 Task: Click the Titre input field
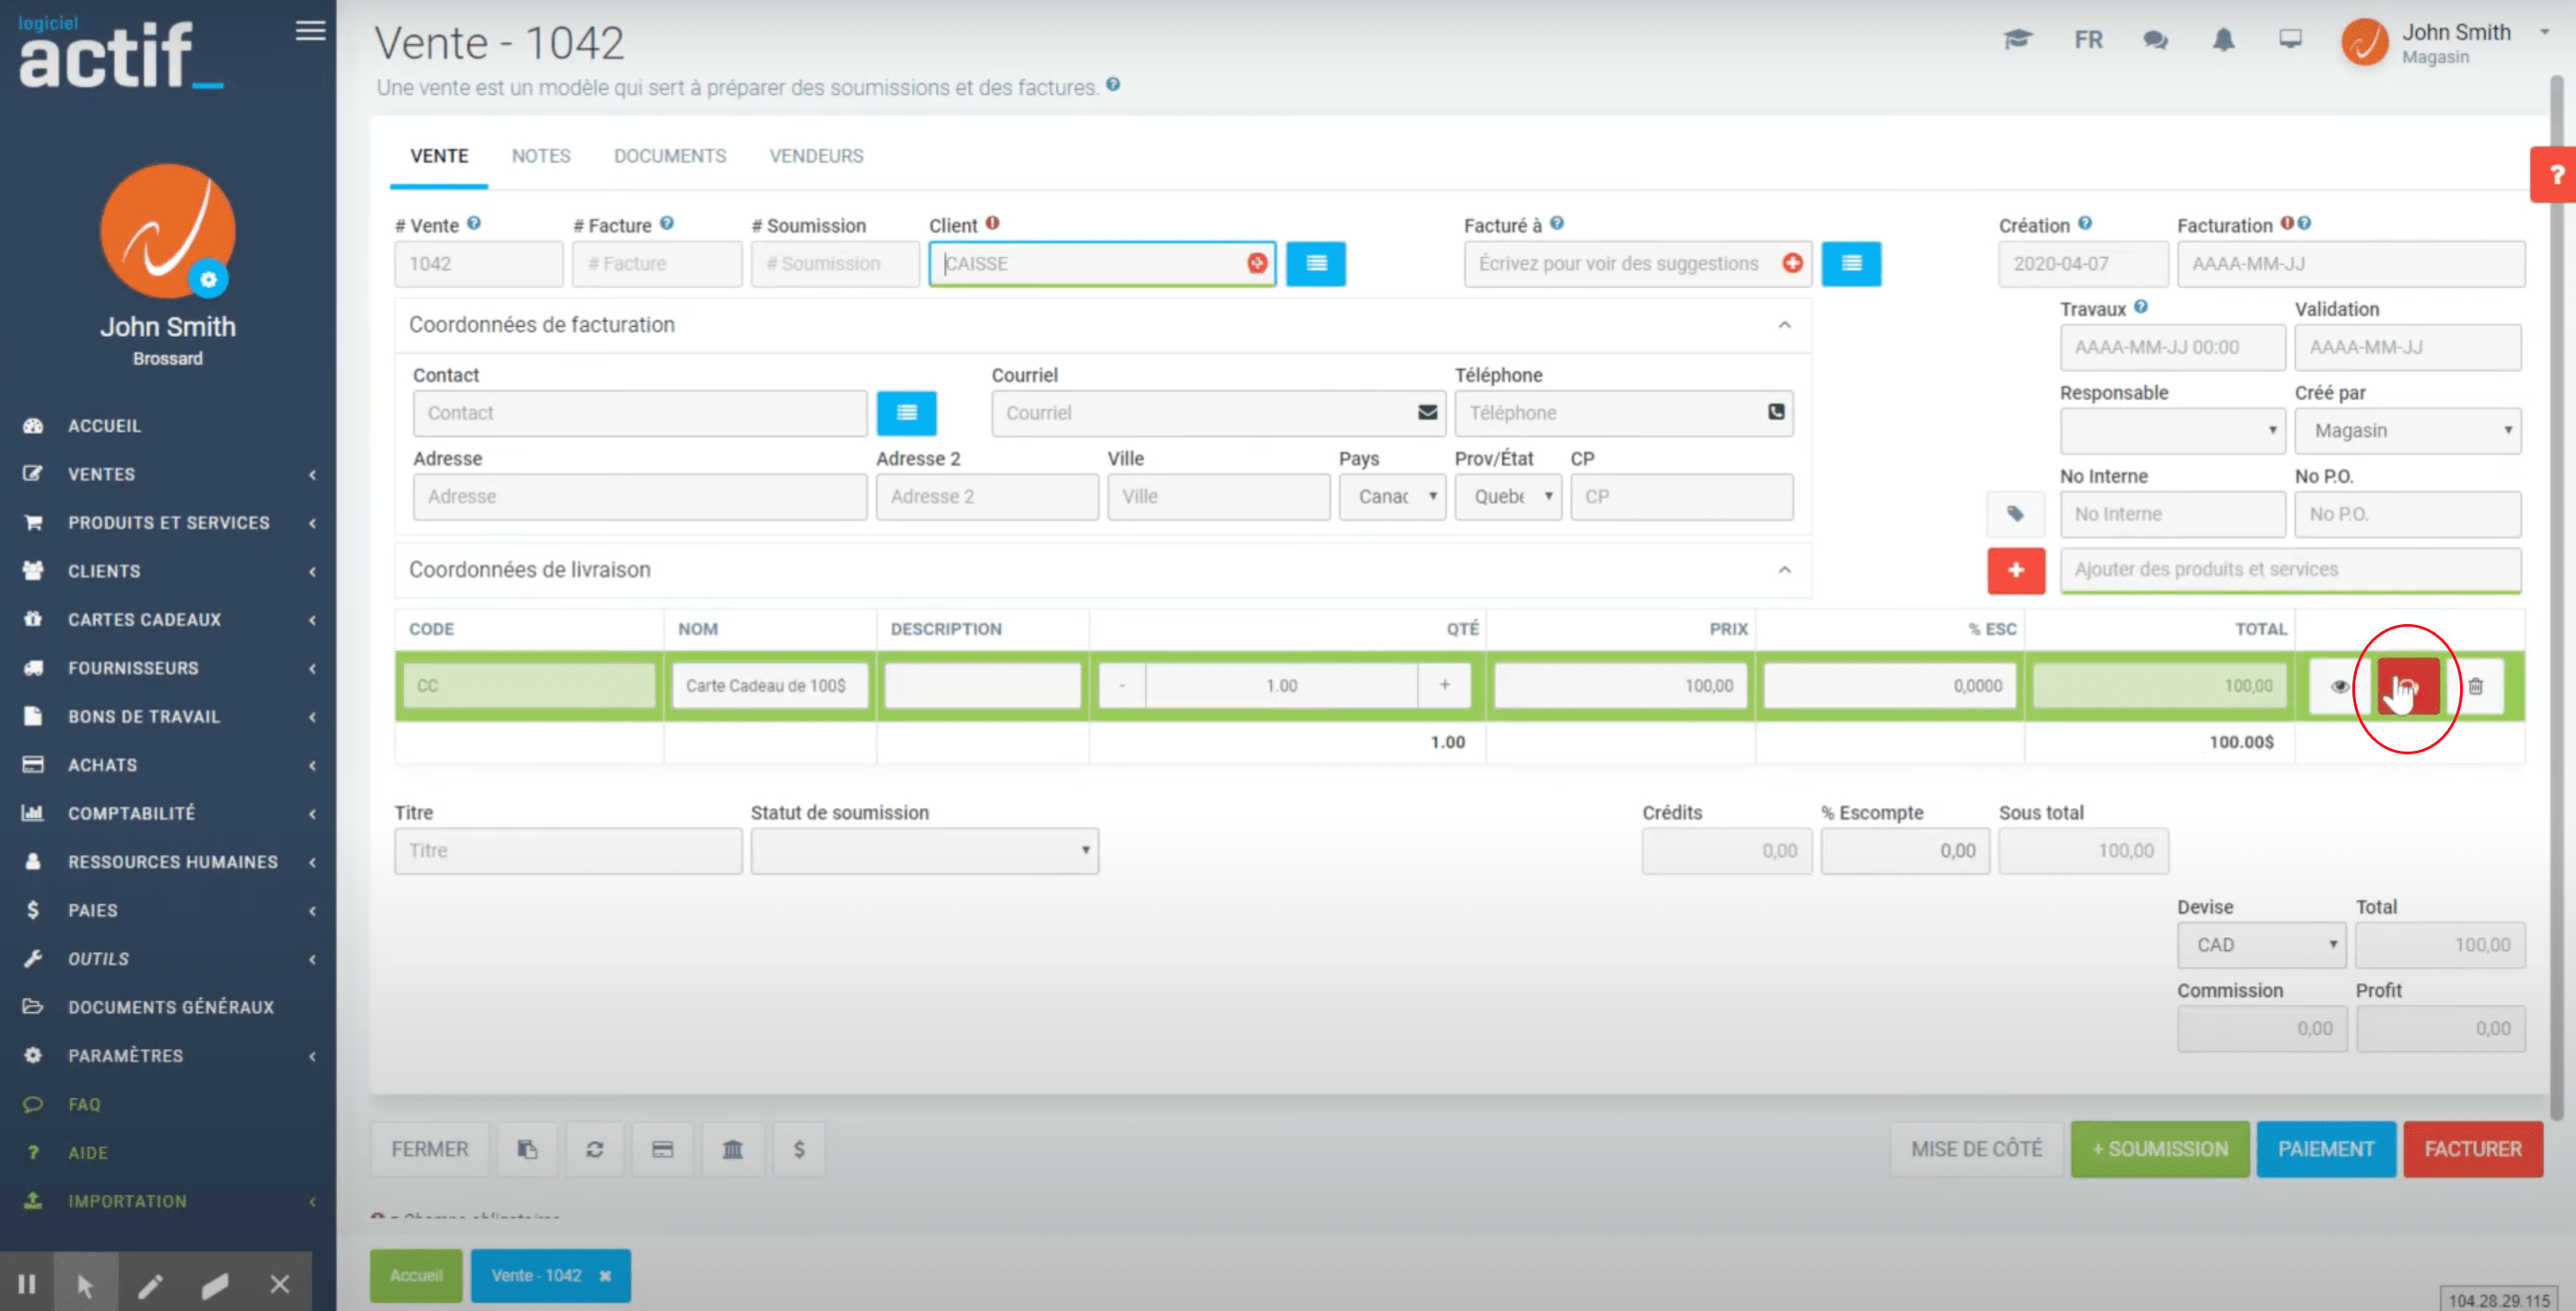point(568,851)
